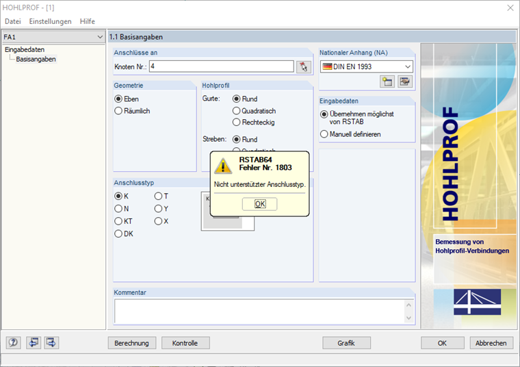Select connection type T

pos(161,196)
